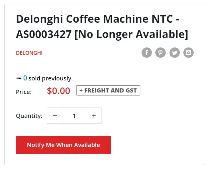Click the arrow icon before sold count
Image resolution: width=211 pixels, height=170 pixels.
(x=19, y=78)
